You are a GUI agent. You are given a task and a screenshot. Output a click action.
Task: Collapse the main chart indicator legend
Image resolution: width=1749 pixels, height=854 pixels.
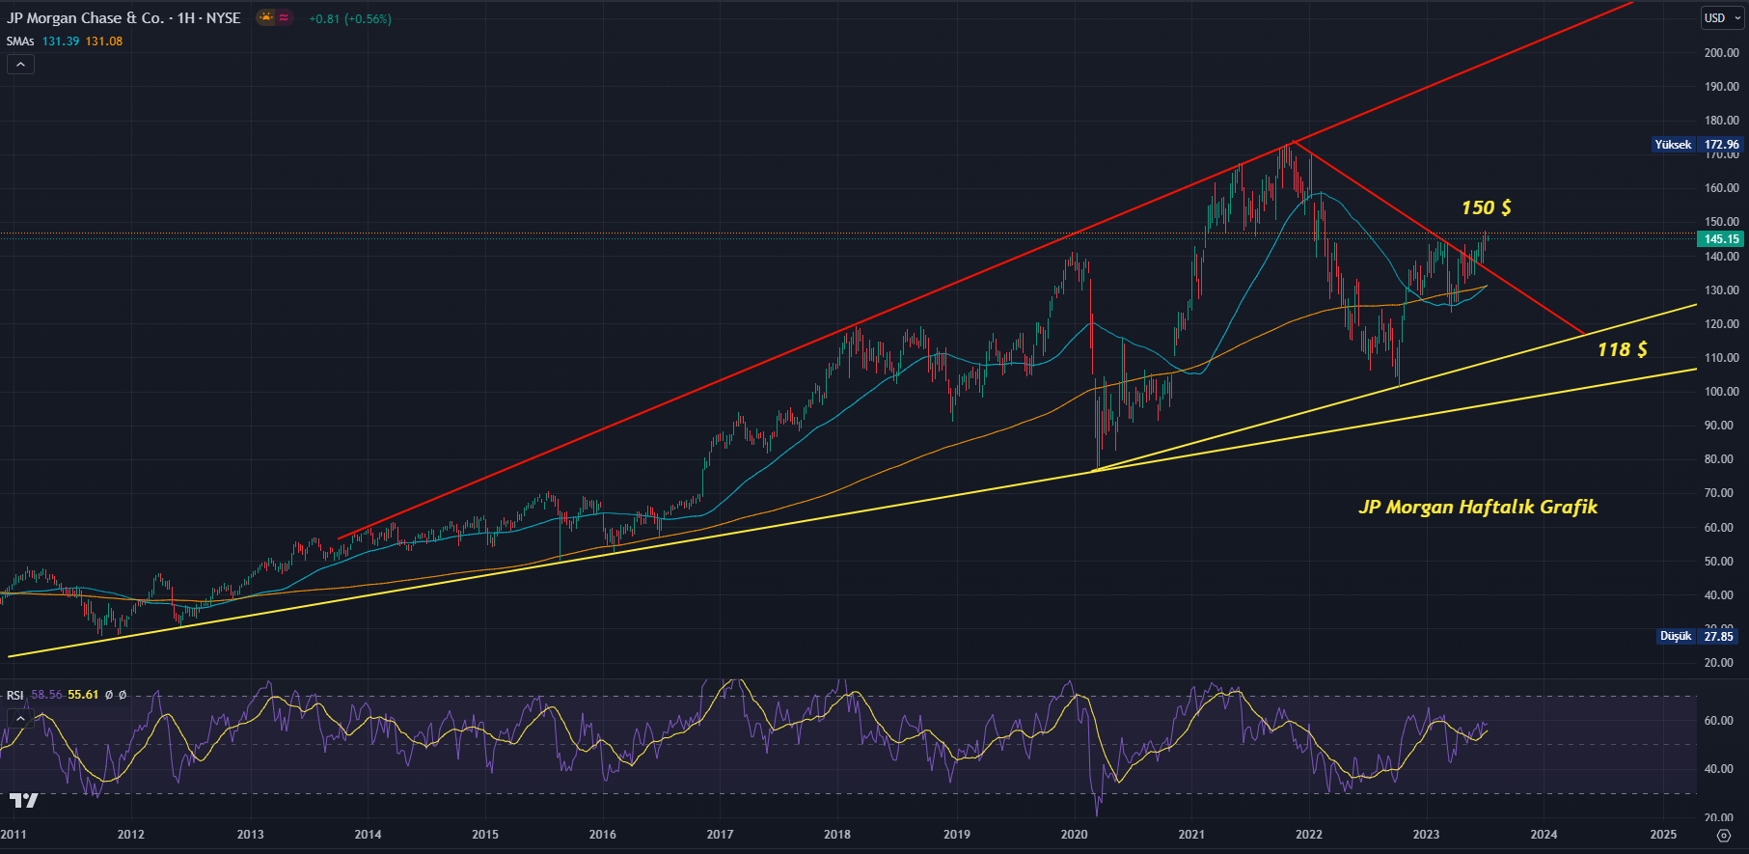[x=20, y=64]
